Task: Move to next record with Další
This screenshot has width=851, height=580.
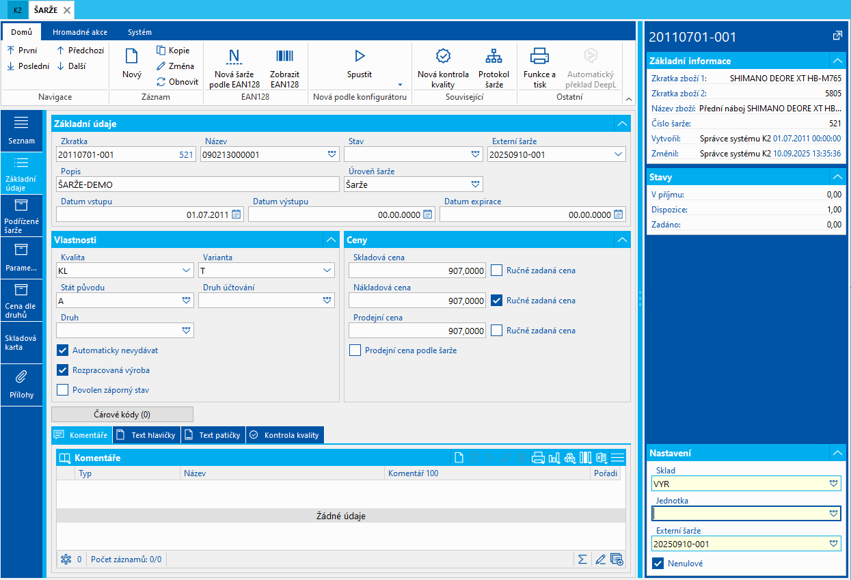Action: [x=71, y=66]
